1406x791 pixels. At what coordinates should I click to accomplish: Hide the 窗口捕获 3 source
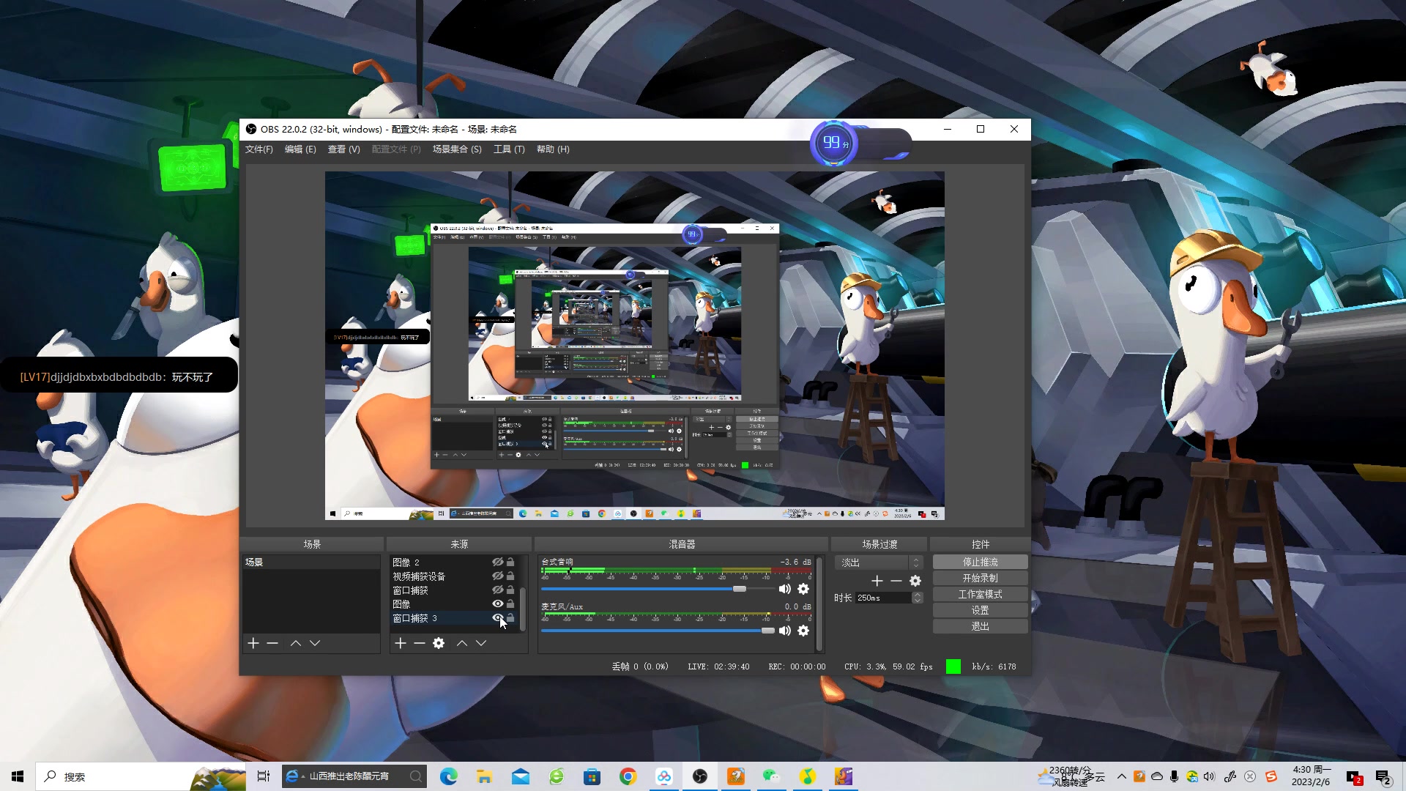pyautogui.click(x=497, y=617)
